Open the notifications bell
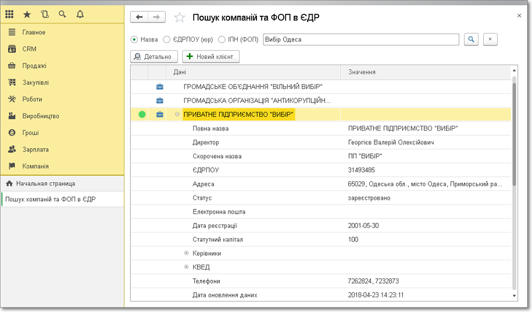 click(80, 15)
